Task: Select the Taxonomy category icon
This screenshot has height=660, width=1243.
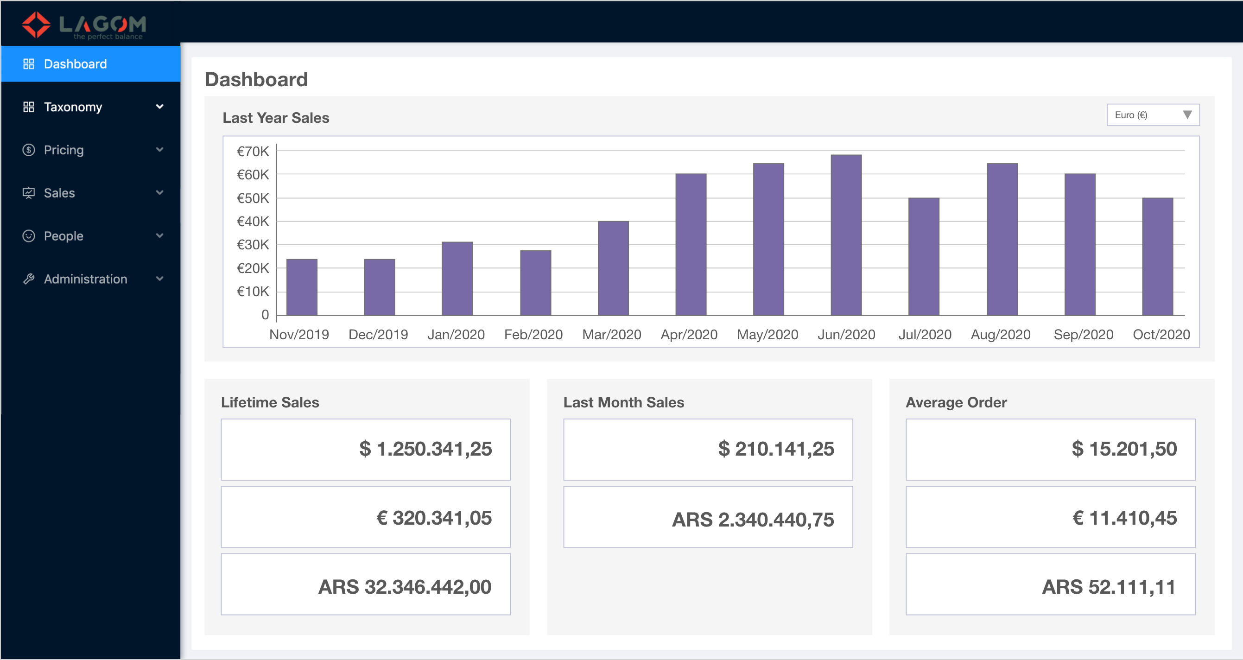Action: click(29, 106)
